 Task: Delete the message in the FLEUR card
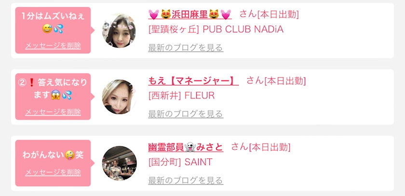point(53,112)
